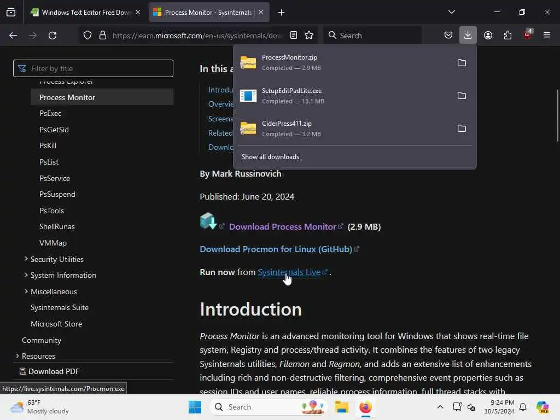Click the URL address bar
Viewport: 560px width, 420px height.
(x=197, y=36)
